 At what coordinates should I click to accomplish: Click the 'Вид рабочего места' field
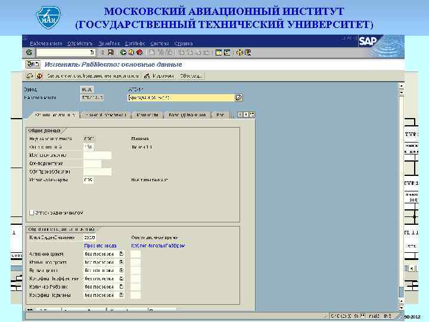click(88, 139)
